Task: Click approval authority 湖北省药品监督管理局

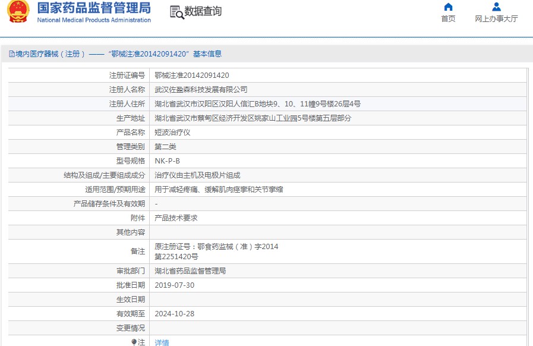Action: click(x=190, y=271)
